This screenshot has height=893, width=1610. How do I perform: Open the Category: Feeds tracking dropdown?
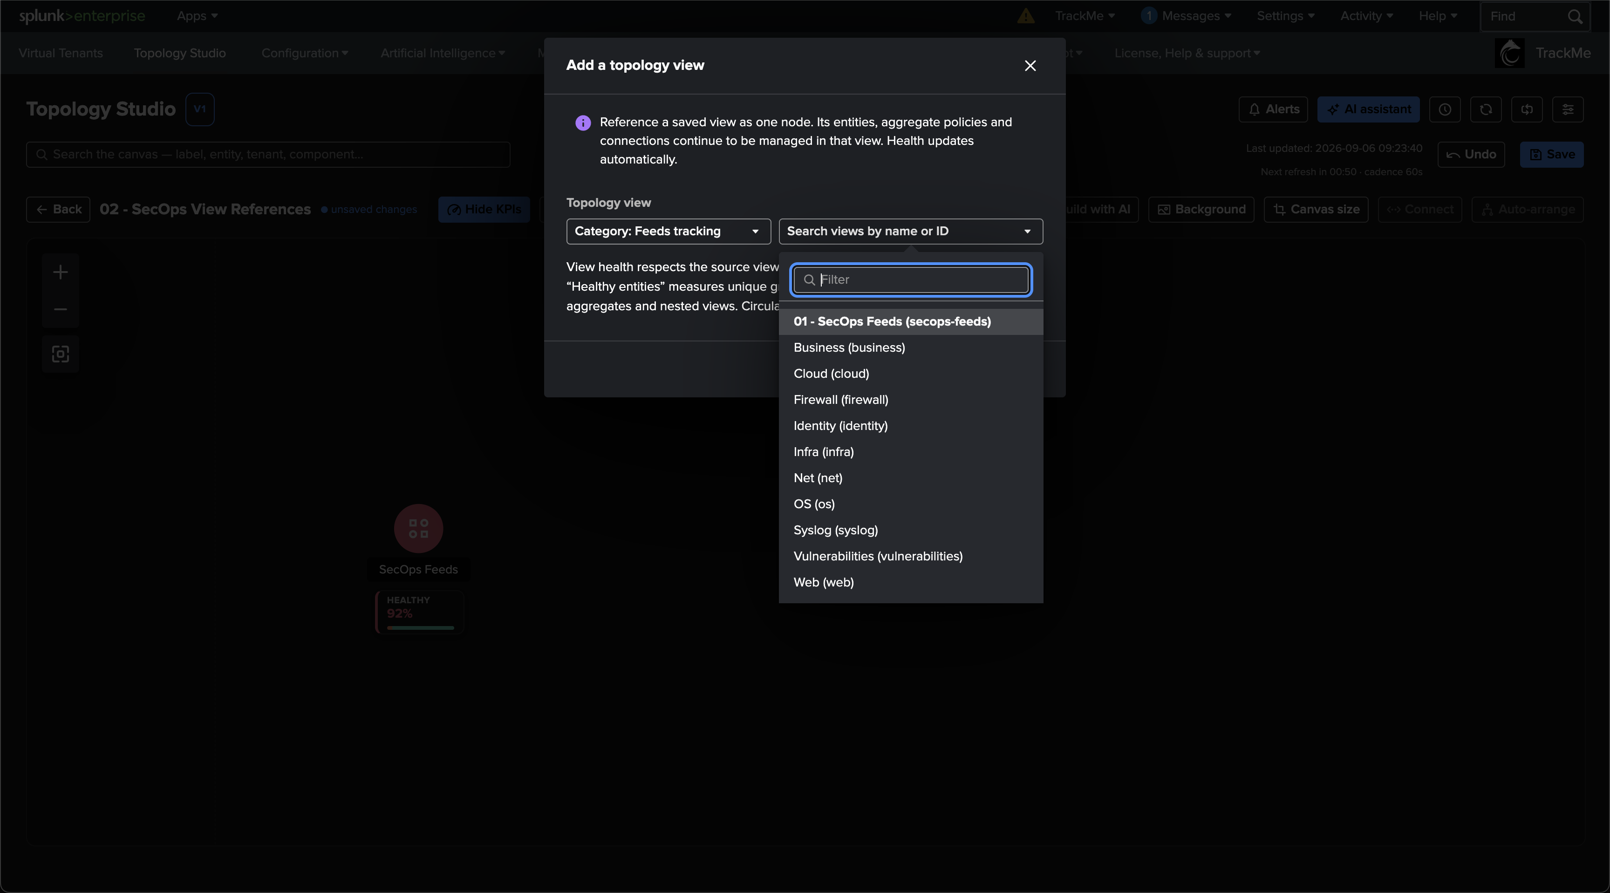click(668, 231)
